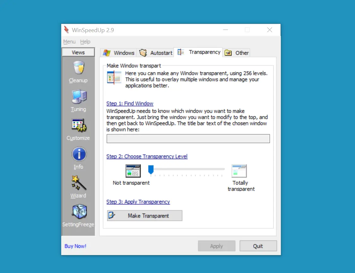Click the Autostart tab scroll icon
355x273 pixels.
tap(143, 53)
